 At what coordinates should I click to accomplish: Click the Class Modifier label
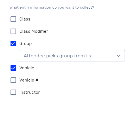point(34,31)
